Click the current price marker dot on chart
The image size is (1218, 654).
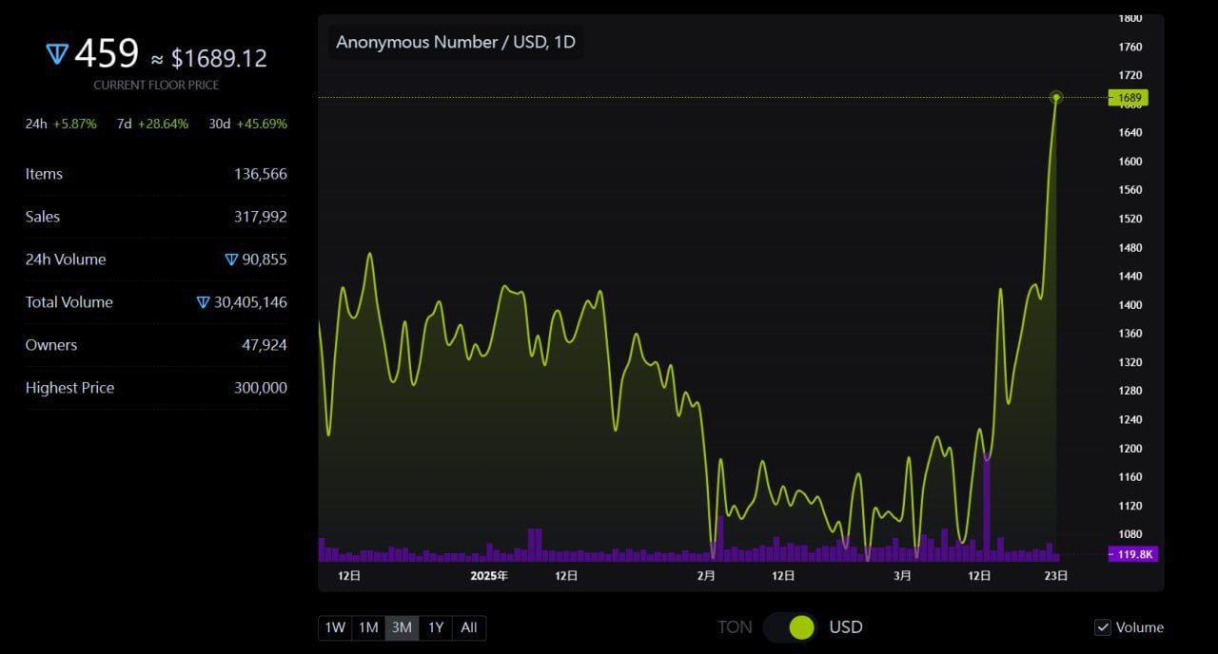1056,97
